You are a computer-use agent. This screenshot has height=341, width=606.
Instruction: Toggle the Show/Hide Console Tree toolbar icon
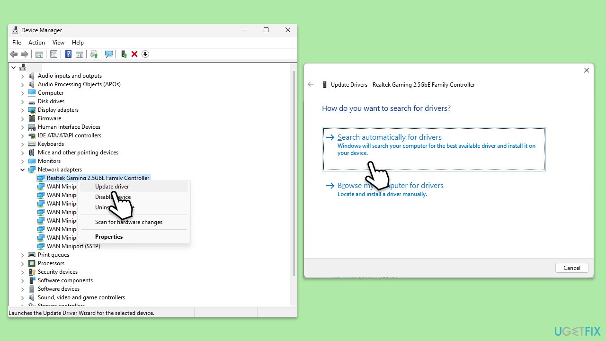pos(39,54)
